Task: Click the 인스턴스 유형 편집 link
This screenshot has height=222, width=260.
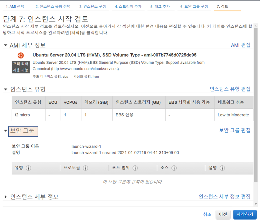Action: [230, 89]
